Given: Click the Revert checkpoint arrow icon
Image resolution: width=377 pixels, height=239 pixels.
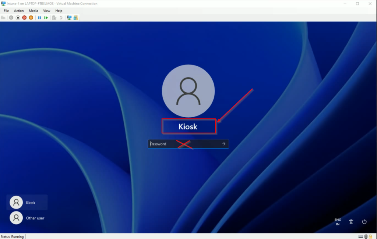Looking at the screenshot, I should [61, 17].
